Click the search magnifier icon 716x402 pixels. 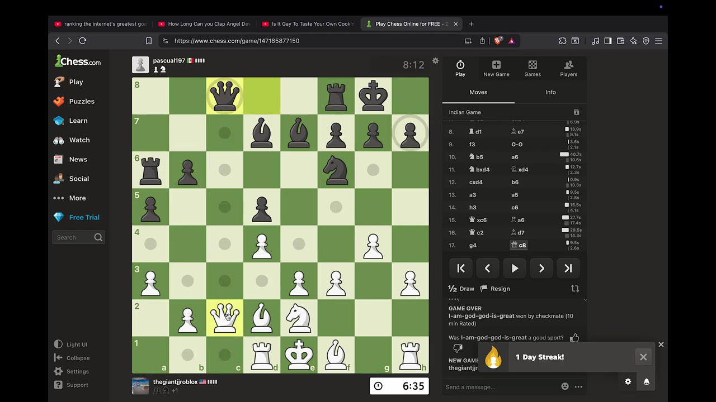[x=98, y=237]
